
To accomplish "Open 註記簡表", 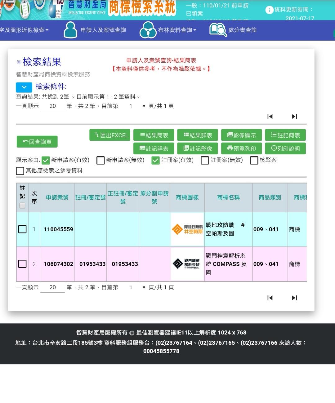I will [x=286, y=135].
